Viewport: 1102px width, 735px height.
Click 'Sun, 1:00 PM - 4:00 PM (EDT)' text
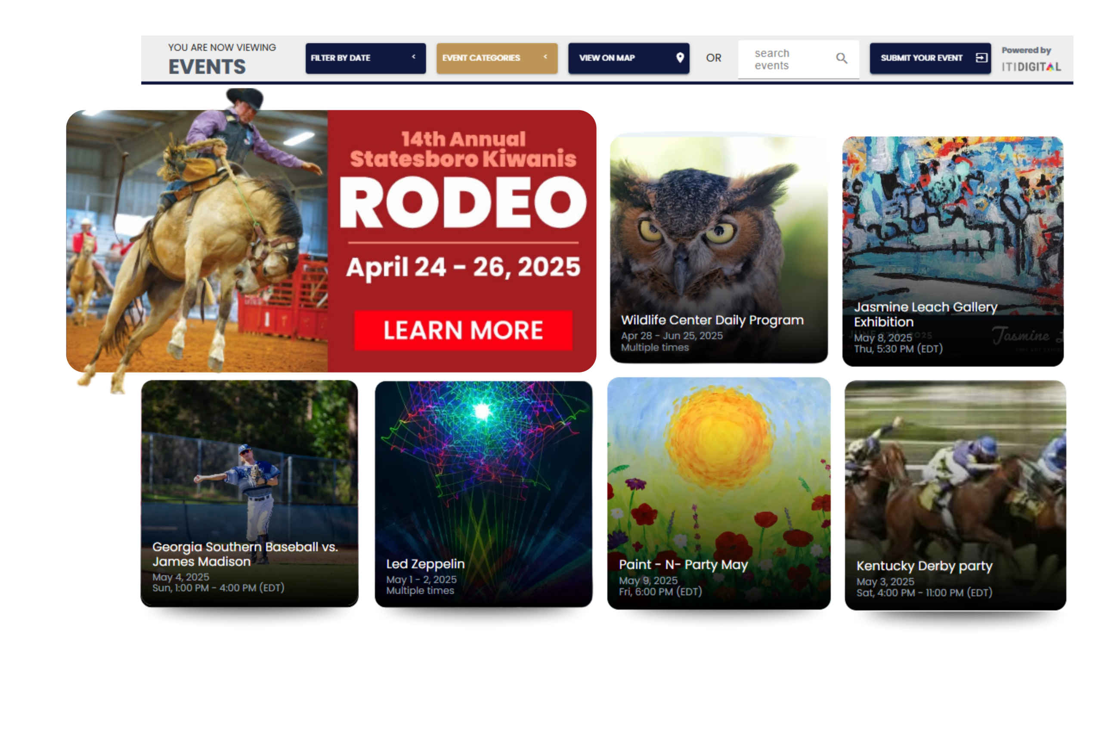[218, 588]
